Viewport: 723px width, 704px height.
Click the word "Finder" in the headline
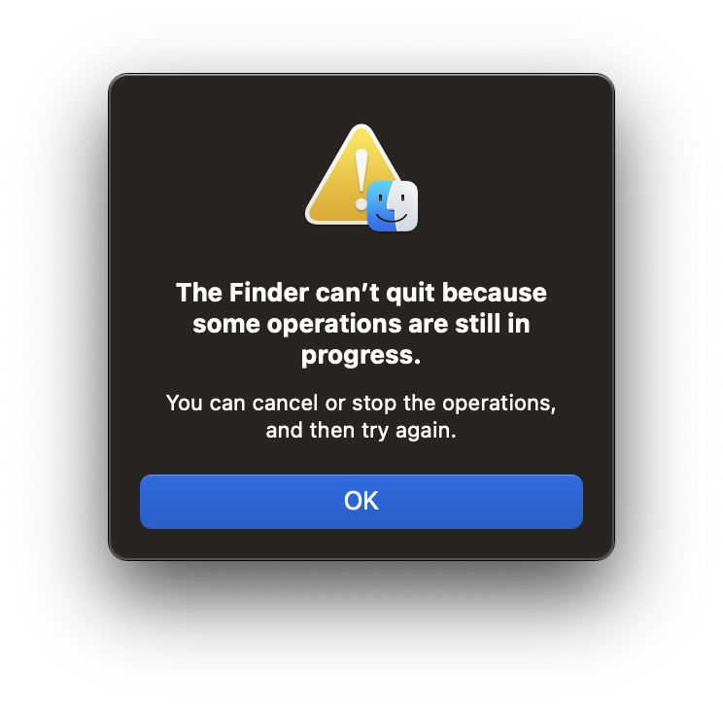click(269, 293)
